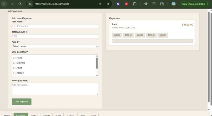The width and height of the screenshot is (212, 116).
Task: Click the zoom magnifier icon in address bar
Action: click(100, 4)
